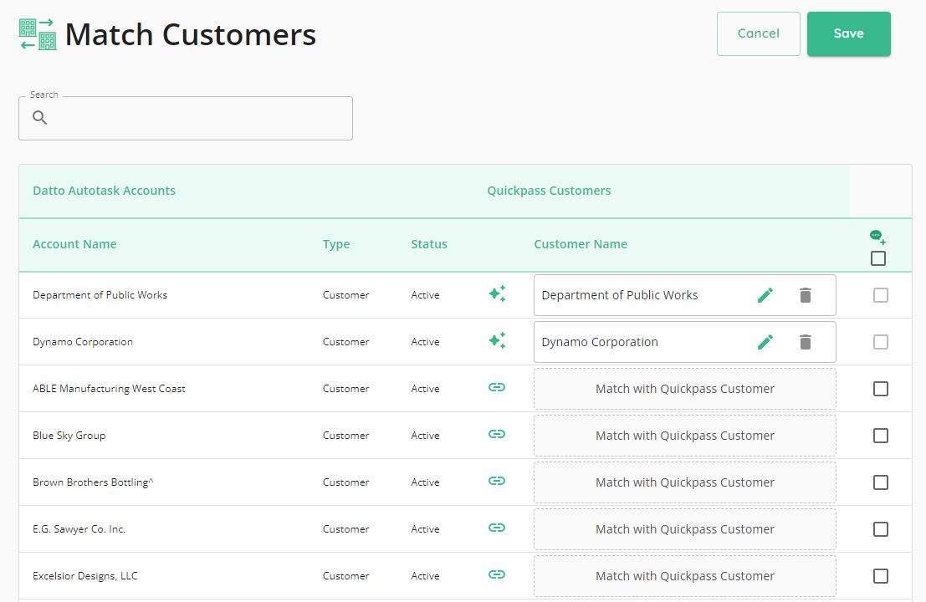Open match field for E.G. Sawyer Co. Inc.
Image resolution: width=926 pixels, height=602 pixels.
click(685, 529)
